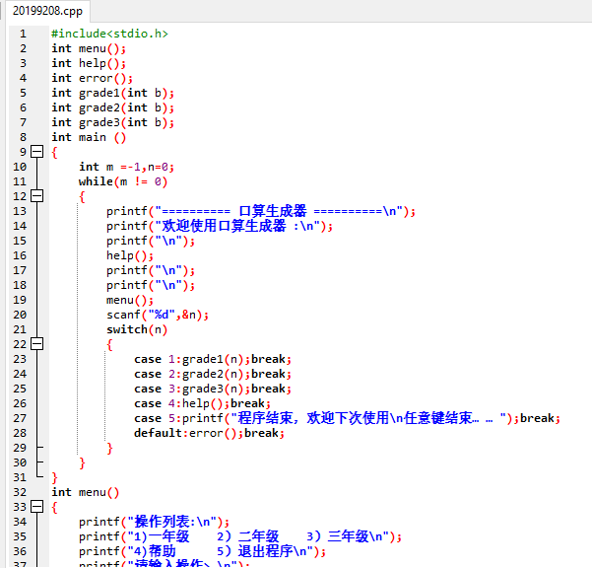
Task: Click 'case 1:grade1(n);break;' line
Action: [x=213, y=359]
